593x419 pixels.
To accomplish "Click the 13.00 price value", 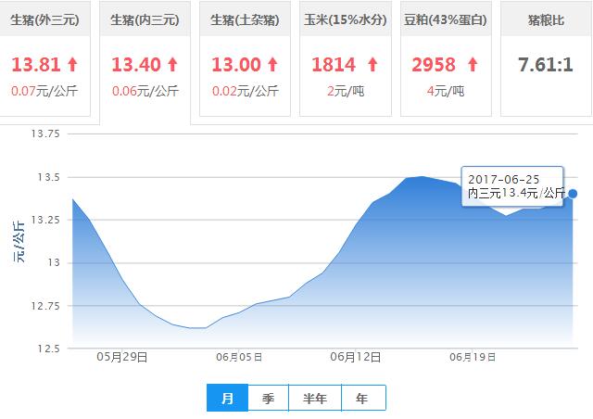I will [x=236, y=65].
